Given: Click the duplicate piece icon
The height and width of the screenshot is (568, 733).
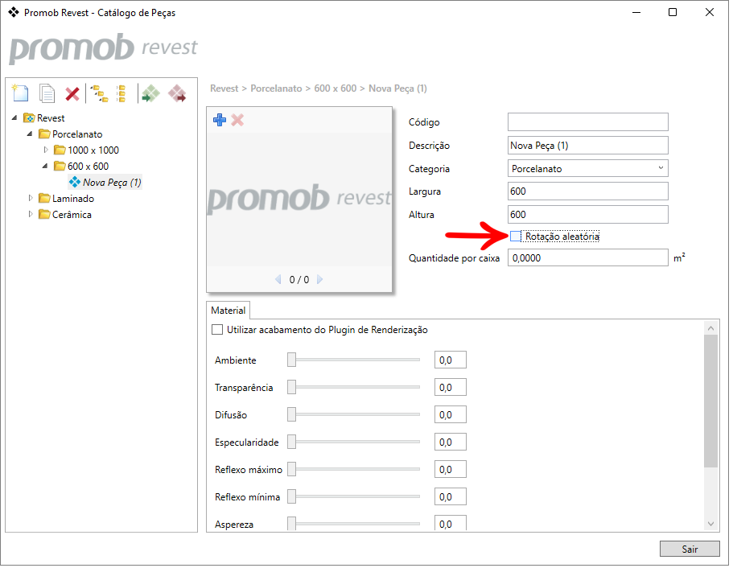Looking at the screenshot, I should [x=47, y=93].
